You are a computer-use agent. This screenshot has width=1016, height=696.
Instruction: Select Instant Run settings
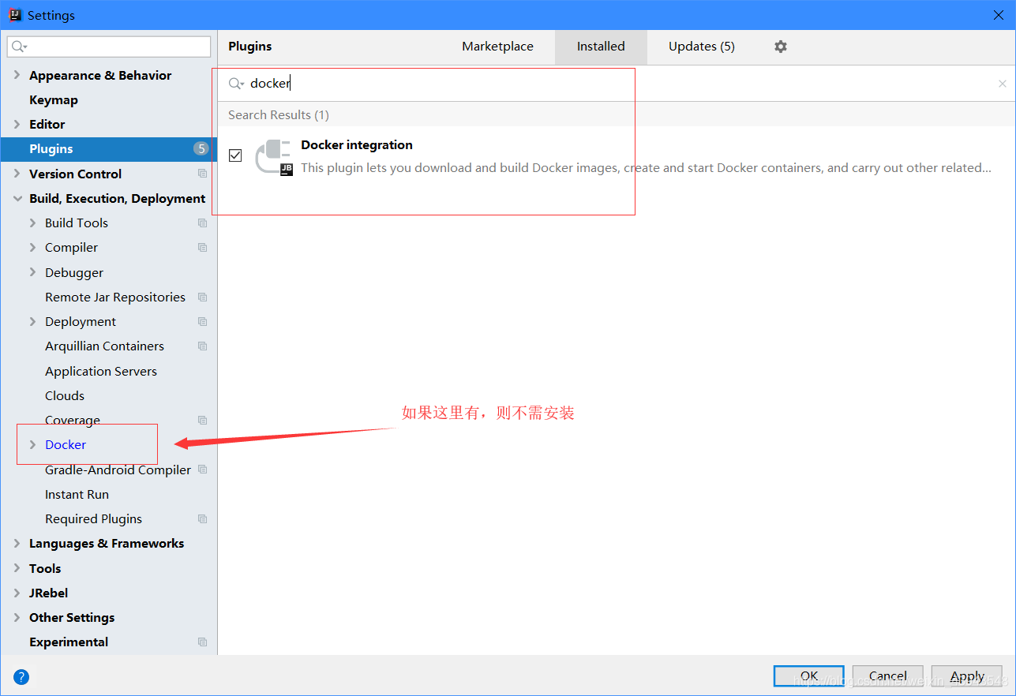click(77, 495)
